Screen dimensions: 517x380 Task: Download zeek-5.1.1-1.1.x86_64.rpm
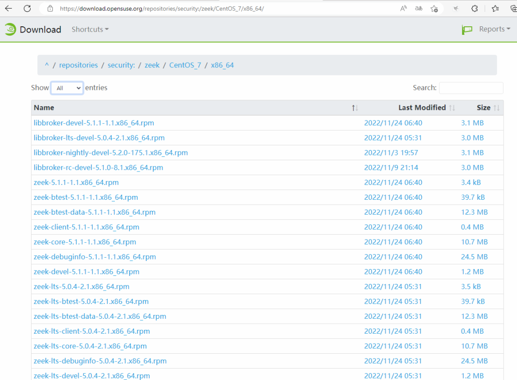point(76,183)
